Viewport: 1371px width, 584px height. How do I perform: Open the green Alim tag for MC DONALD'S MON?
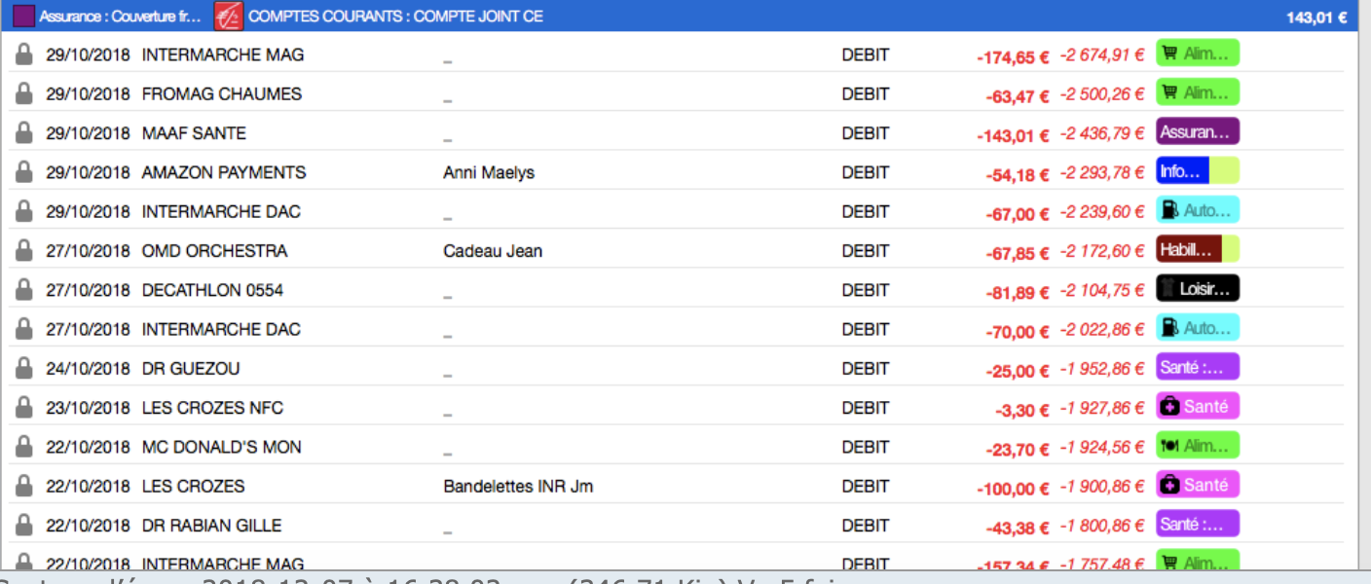(1197, 446)
